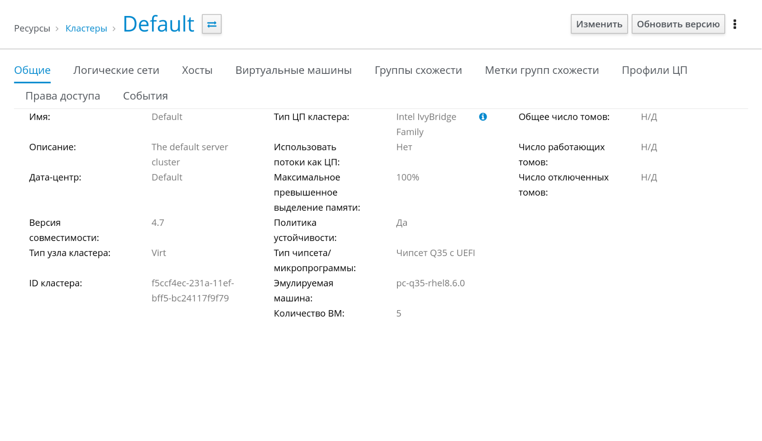
Task: Click the Intel IvyBridge Family value
Action: click(x=426, y=124)
